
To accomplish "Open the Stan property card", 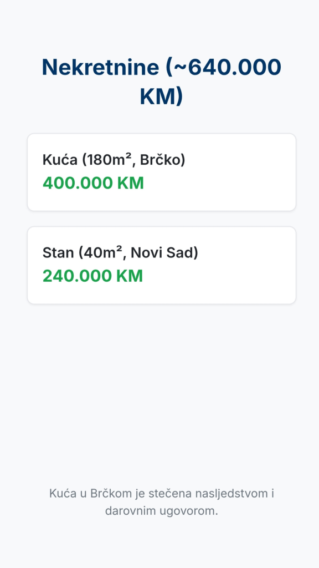I will click(162, 265).
